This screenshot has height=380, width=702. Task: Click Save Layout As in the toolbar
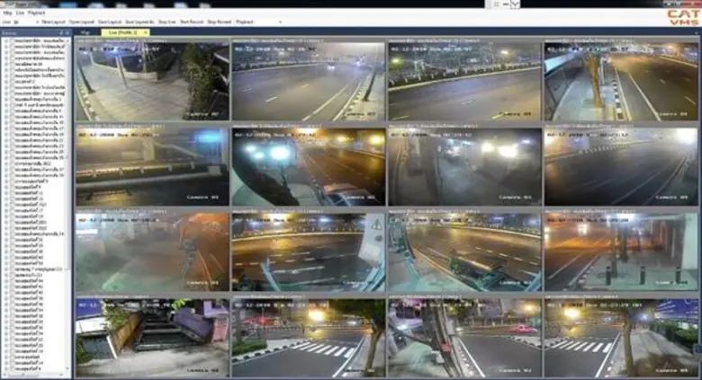pyautogui.click(x=139, y=22)
